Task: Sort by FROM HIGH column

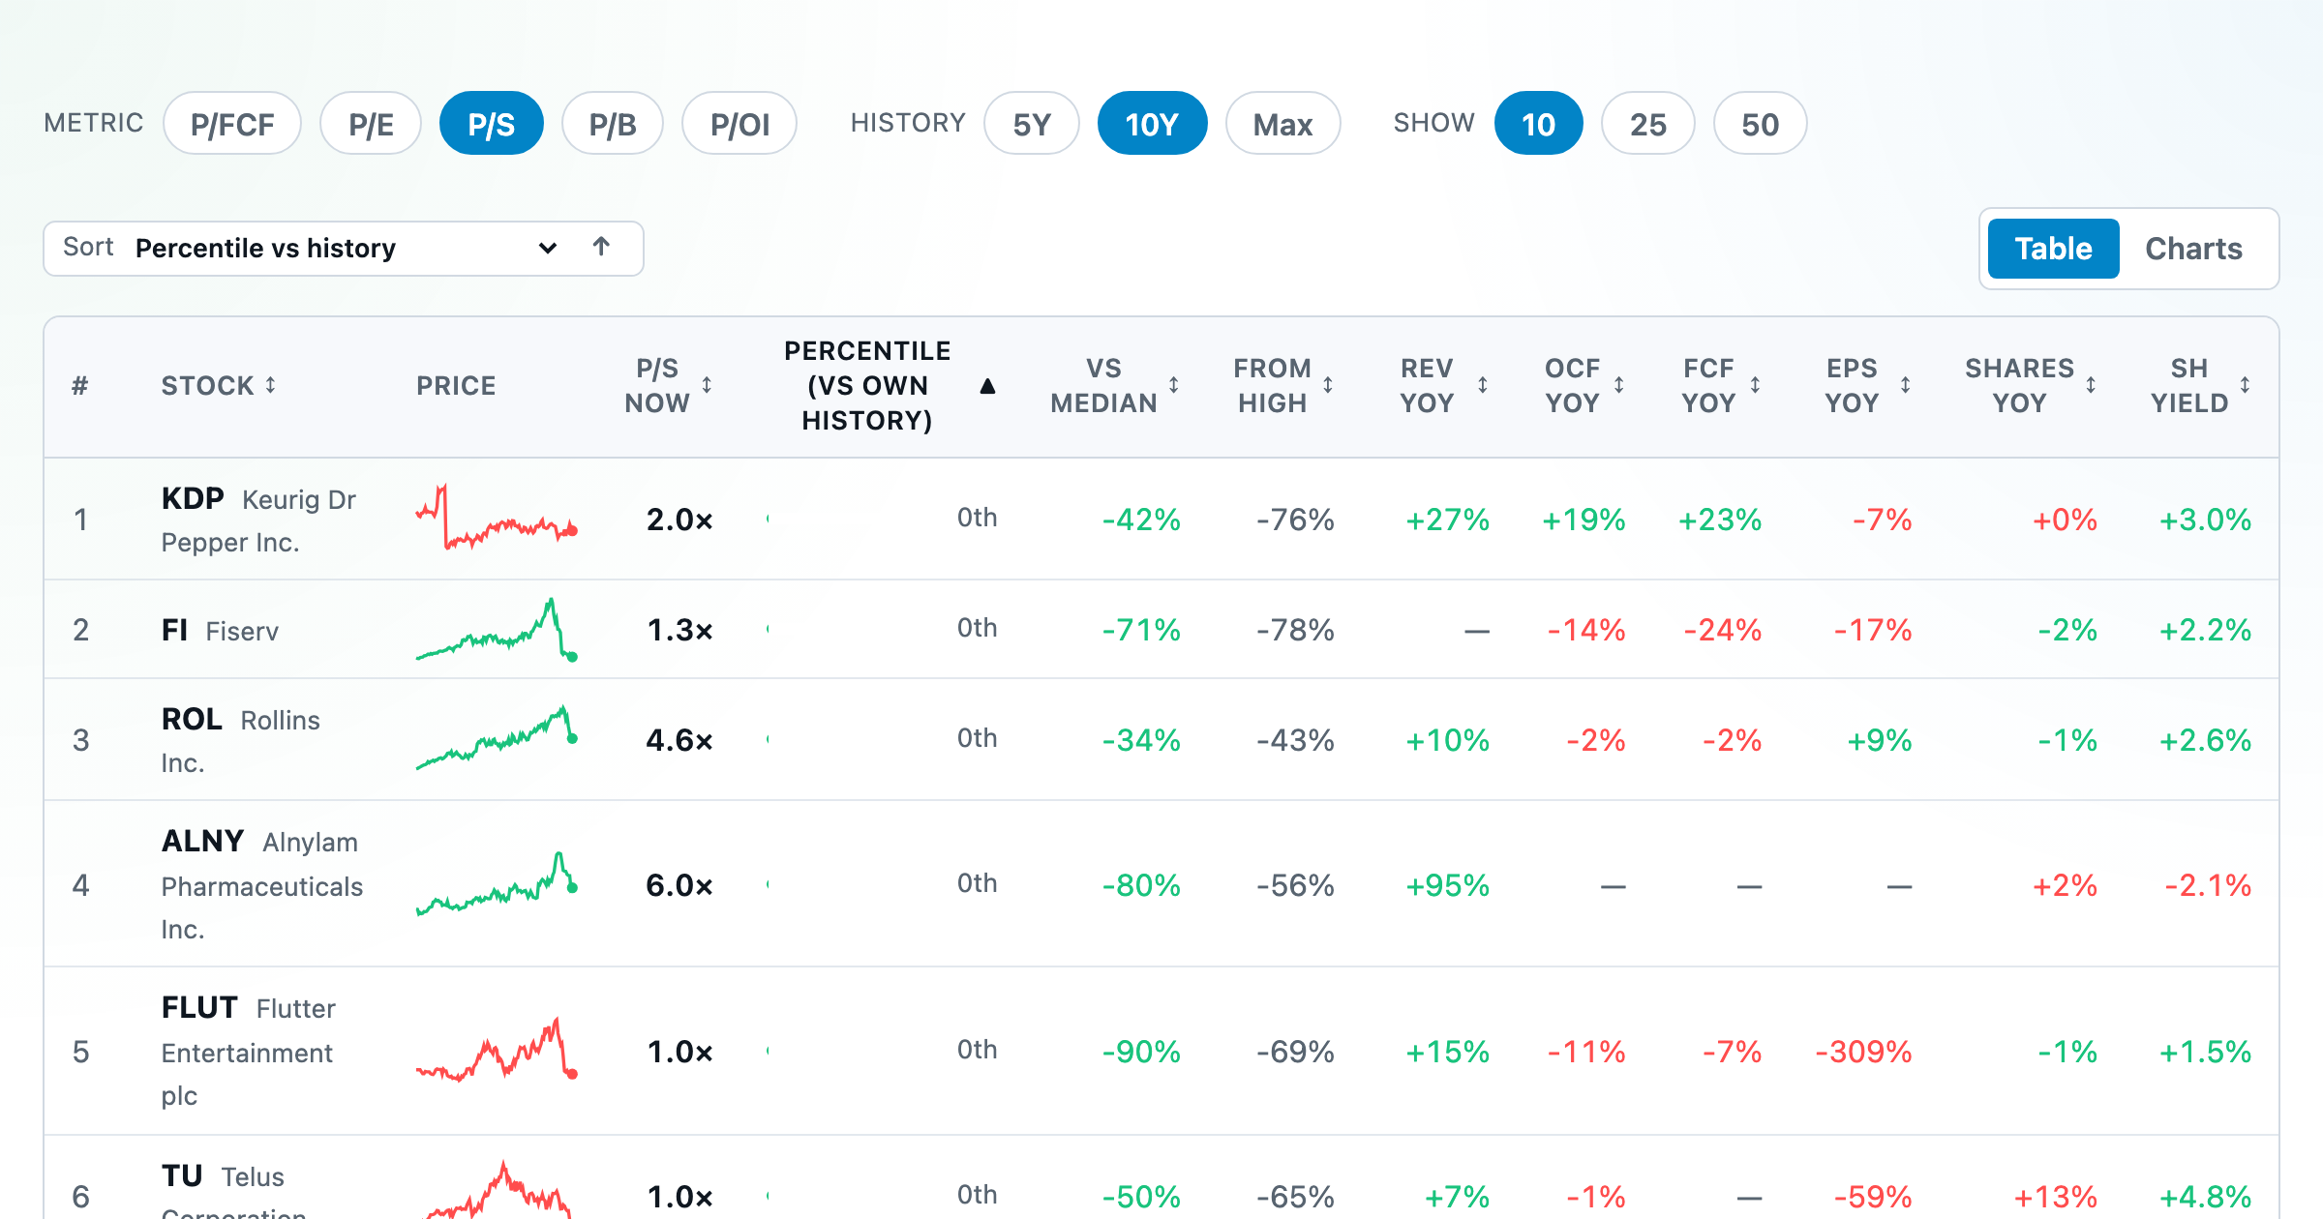Action: coord(1283,385)
